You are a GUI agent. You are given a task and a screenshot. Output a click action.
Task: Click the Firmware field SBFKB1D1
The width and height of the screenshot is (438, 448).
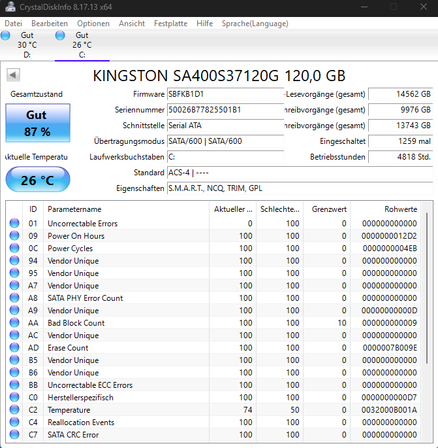point(225,94)
